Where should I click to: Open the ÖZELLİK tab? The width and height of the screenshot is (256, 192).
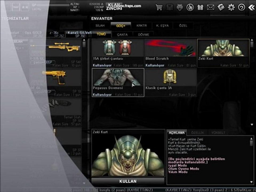click(x=197, y=133)
